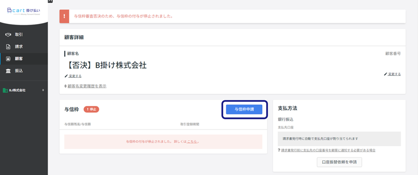
Task: Click 変更する link under 顧客番号
Action: (x=394, y=74)
